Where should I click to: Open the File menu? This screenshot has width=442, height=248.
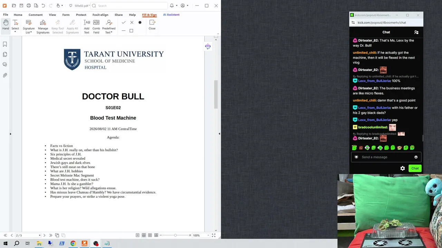[6, 15]
